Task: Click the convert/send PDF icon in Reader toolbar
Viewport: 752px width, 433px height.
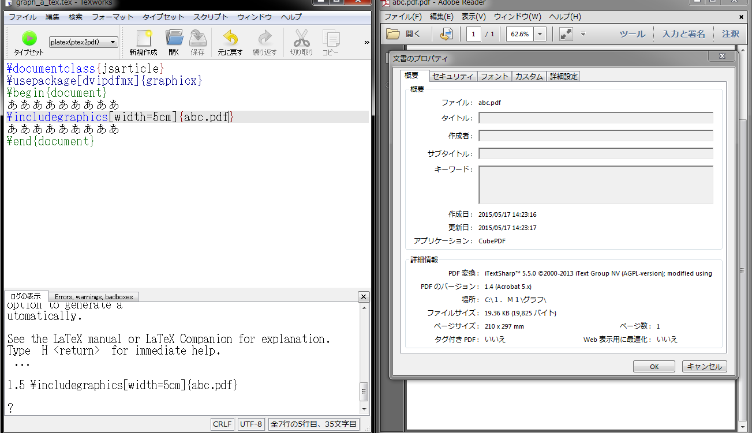Action: (446, 34)
